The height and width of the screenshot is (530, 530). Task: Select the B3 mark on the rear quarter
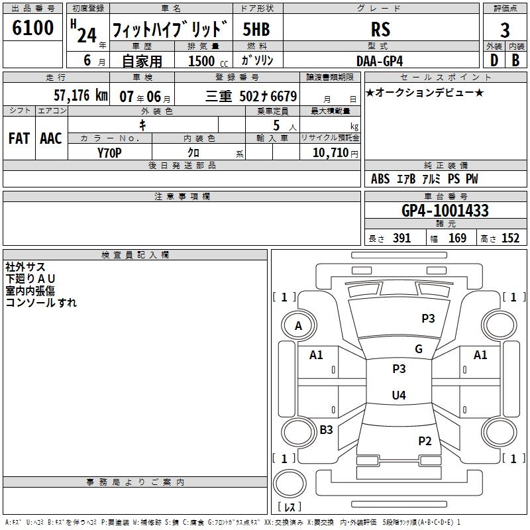[326, 429]
